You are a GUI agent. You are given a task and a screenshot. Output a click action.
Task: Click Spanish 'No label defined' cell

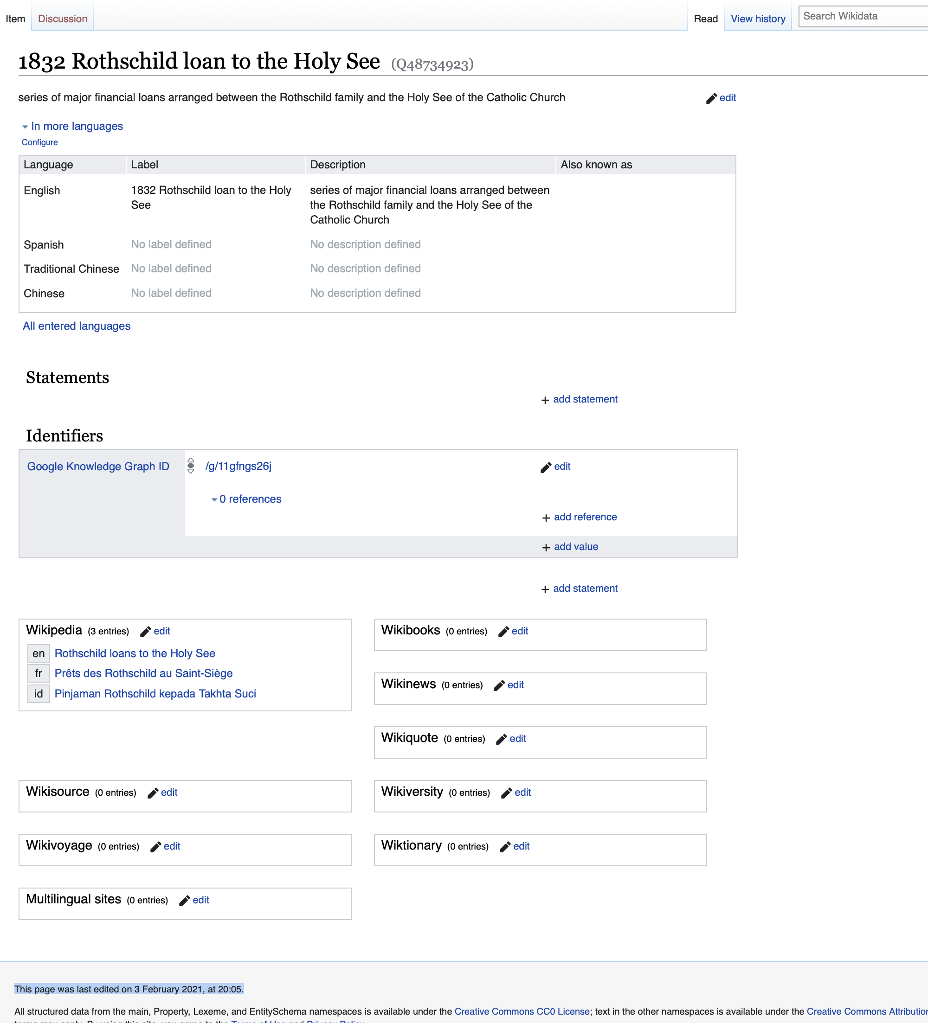pos(172,244)
